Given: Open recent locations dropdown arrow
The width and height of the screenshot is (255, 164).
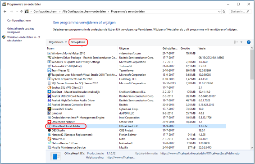Looking at the screenshot, I should click(17, 12).
